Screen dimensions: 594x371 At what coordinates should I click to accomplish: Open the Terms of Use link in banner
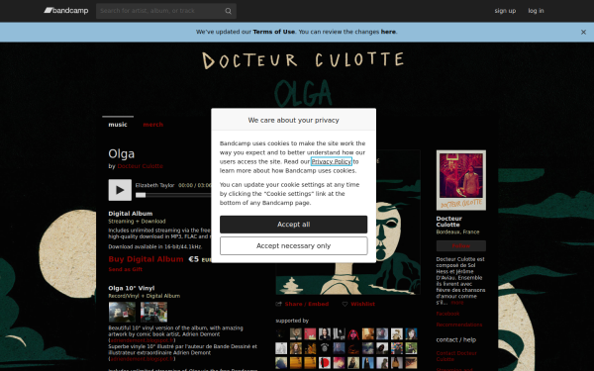[274, 32]
